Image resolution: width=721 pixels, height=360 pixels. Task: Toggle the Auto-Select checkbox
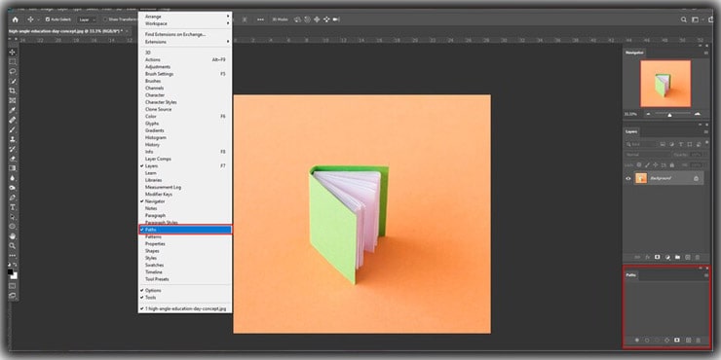pyautogui.click(x=48, y=19)
